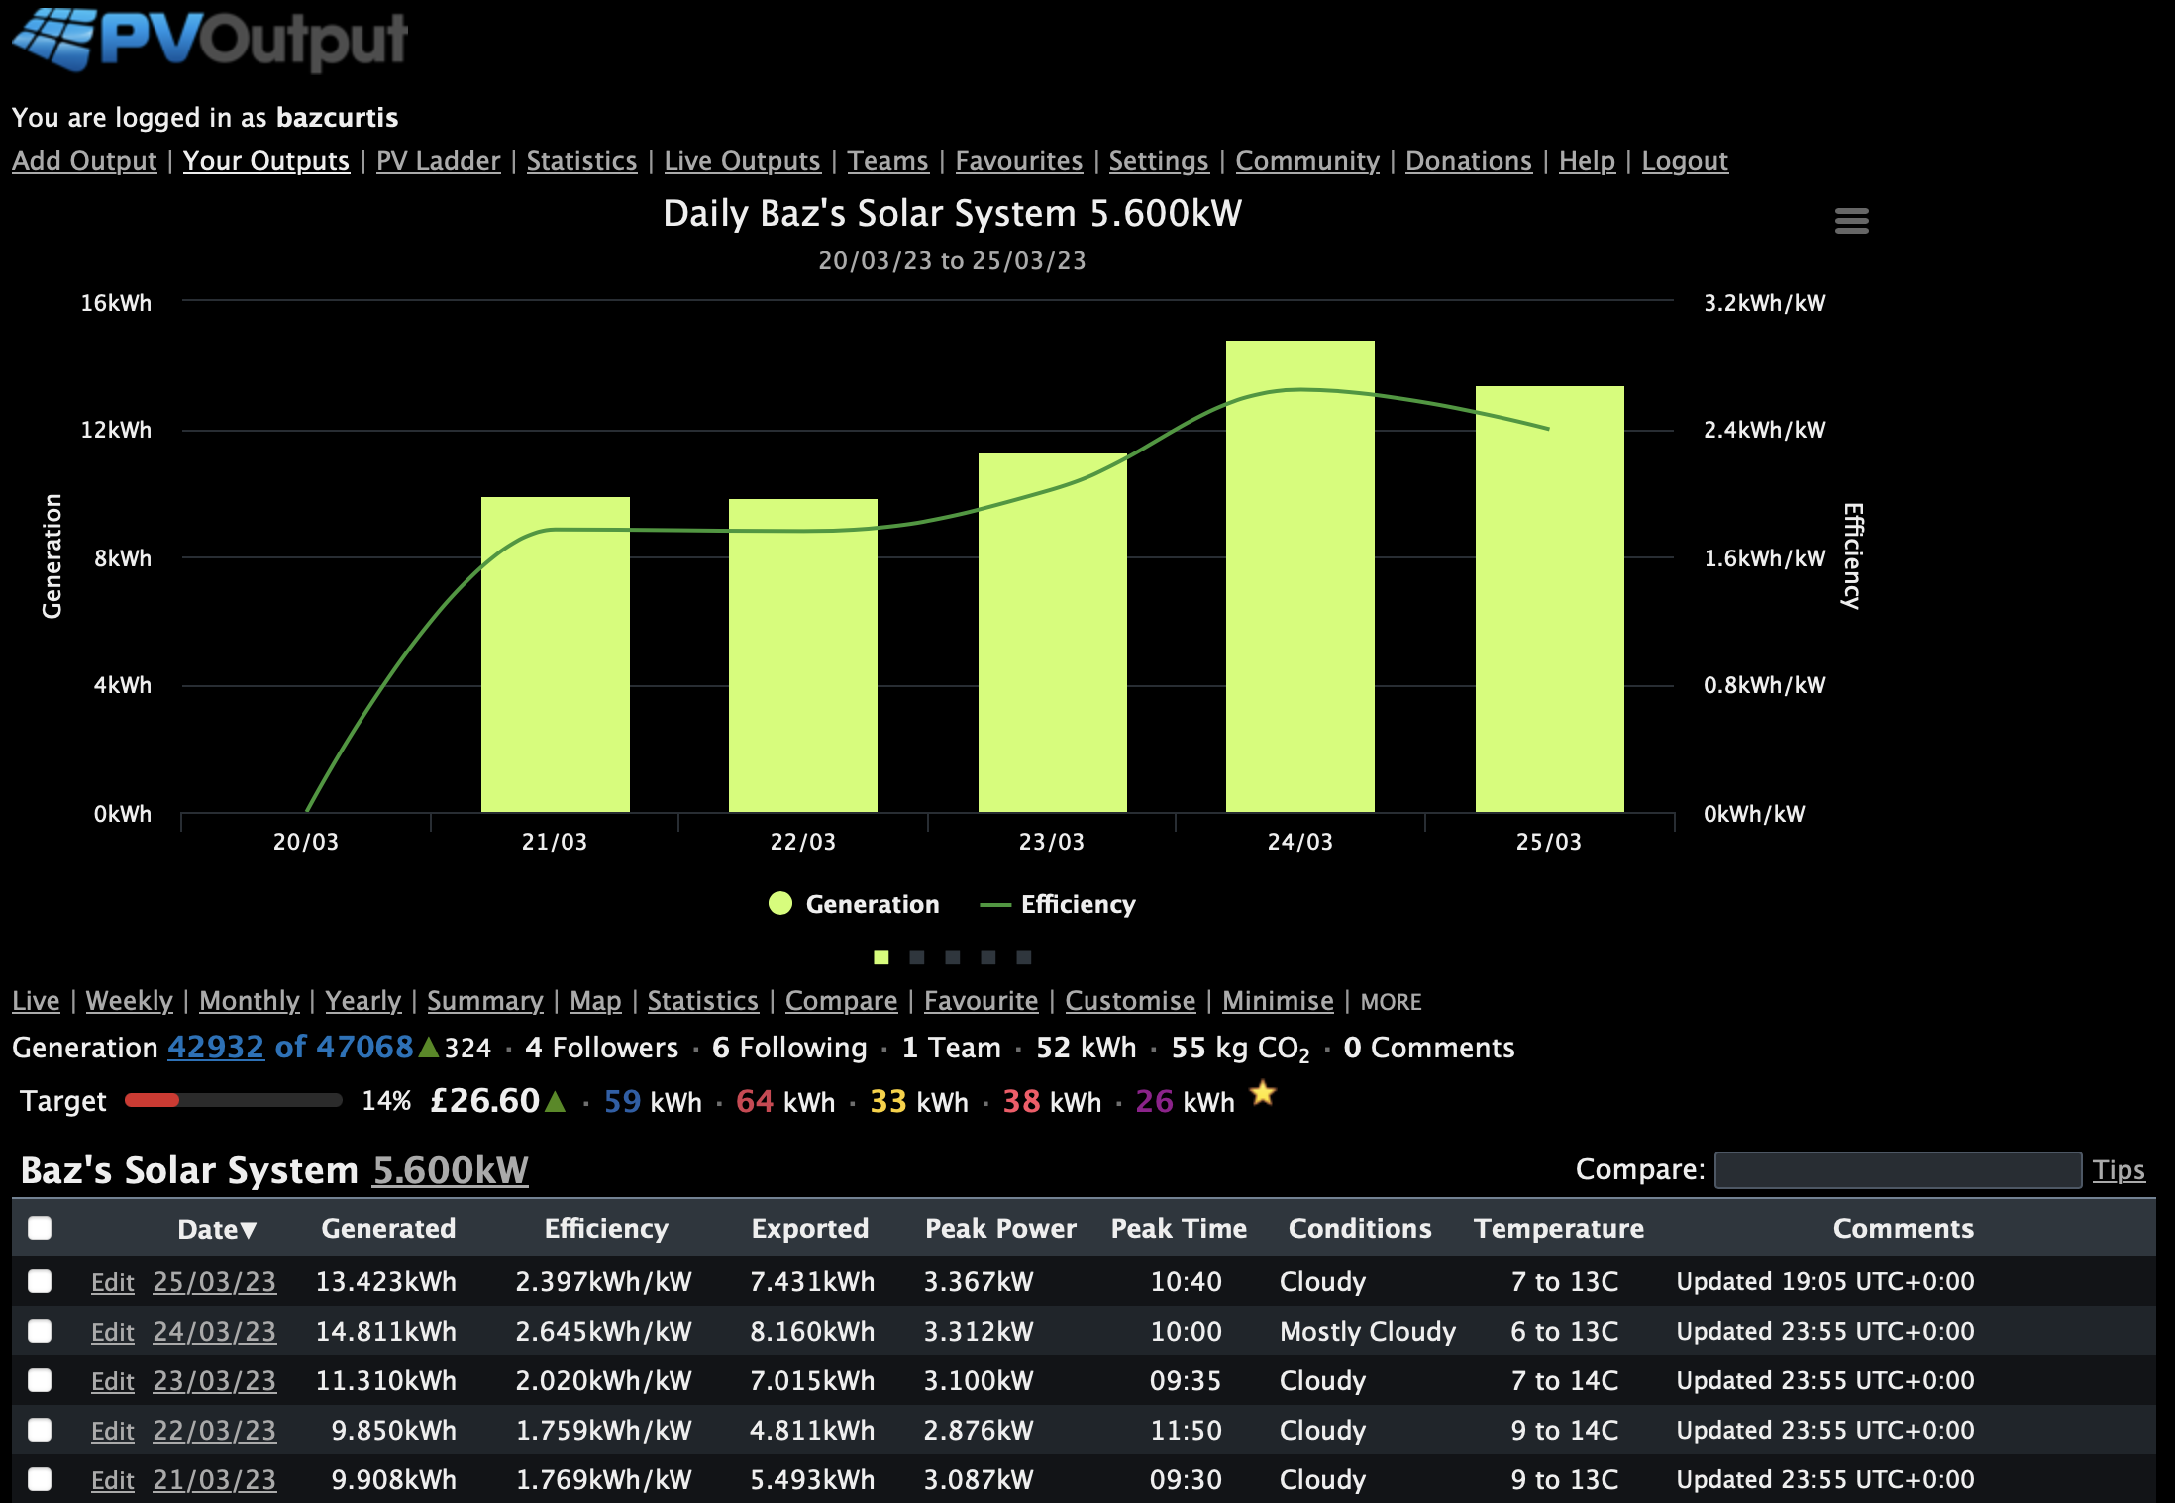The image size is (2175, 1503).
Task: Toggle Generation series via legend dot
Action: coord(780,903)
